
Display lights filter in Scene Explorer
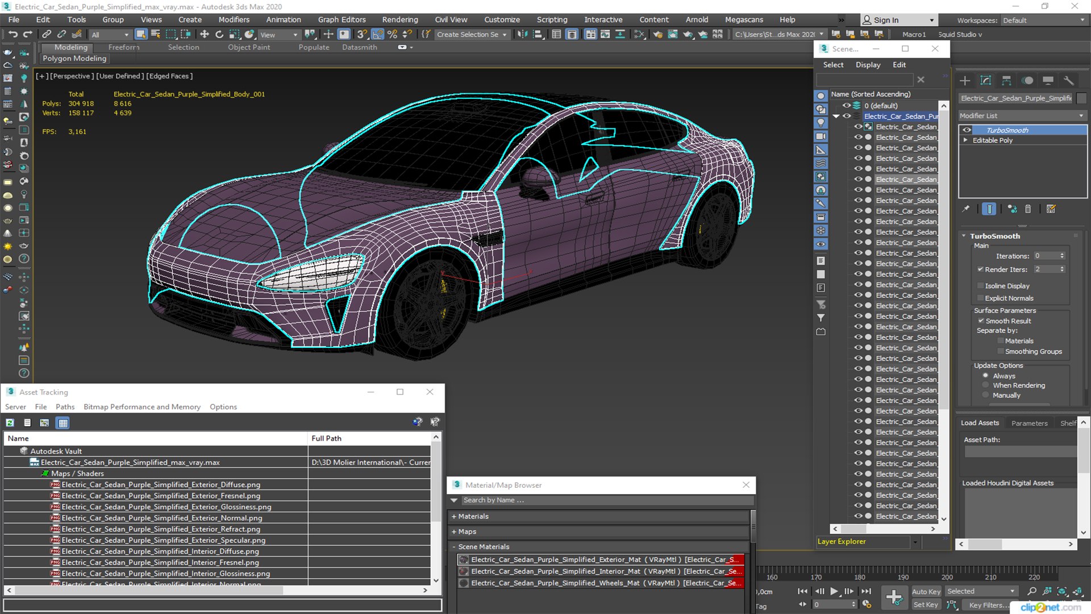(x=821, y=123)
